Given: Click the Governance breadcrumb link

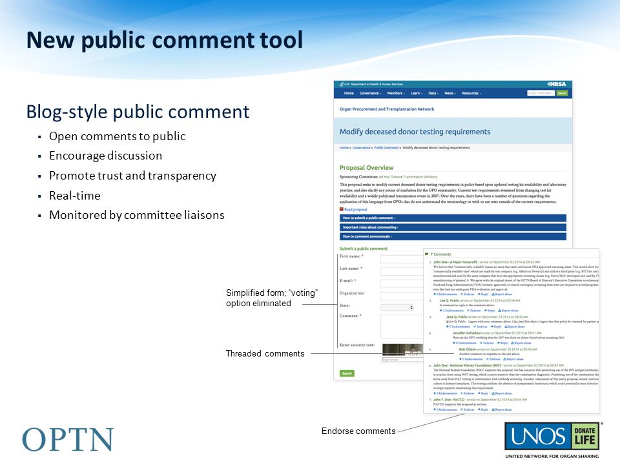Looking at the screenshot, I should [x=362, y=147].
